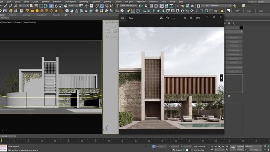Click the Align tool icon
The height and width of the screenshot is (152, 270).
(x=146, y=6)
